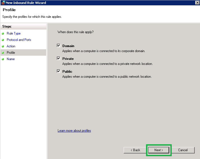Image resolution: width=200 pixels, height=159 pixels.
Task: Jump to the Protocol and Ports step
Action: click(19, 40)
